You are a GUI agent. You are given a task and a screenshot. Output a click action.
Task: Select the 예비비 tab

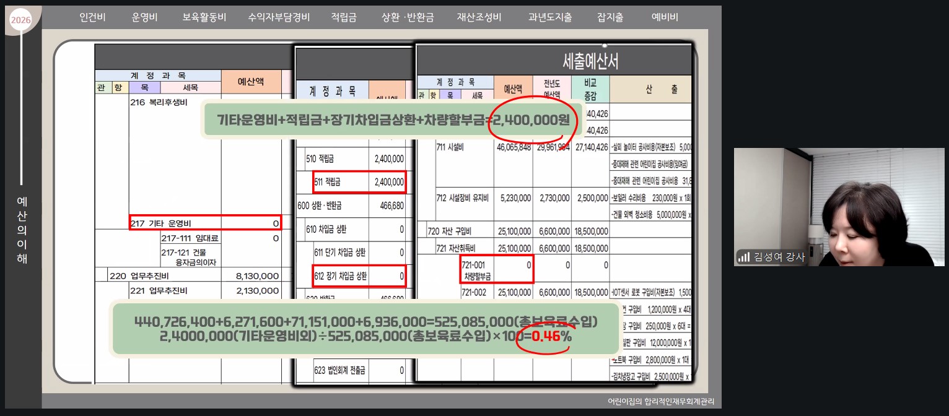665,17
